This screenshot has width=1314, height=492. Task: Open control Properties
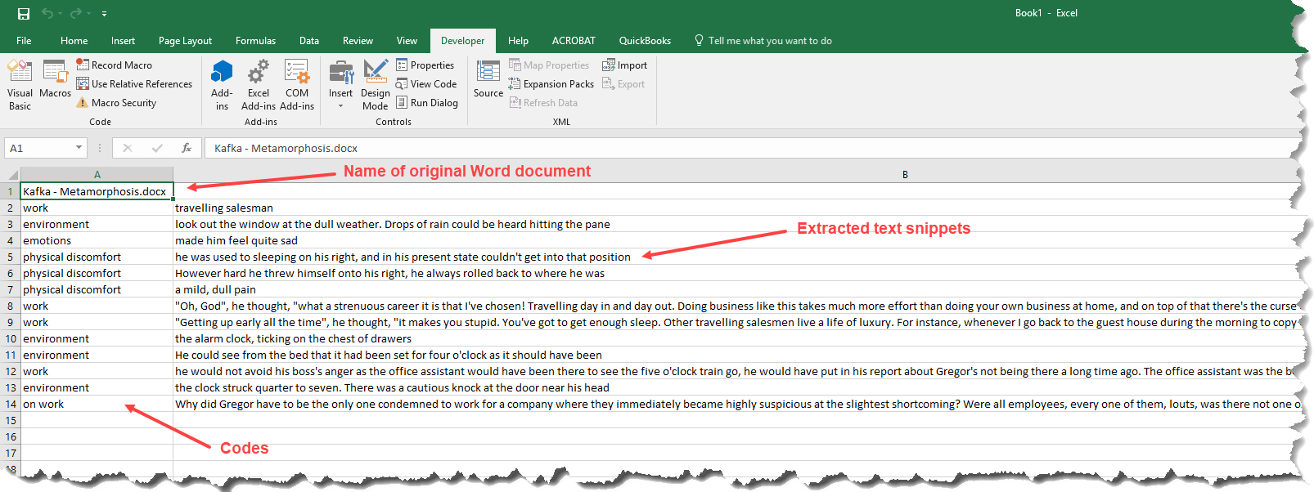425,65
